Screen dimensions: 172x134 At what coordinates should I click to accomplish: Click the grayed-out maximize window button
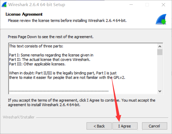[147, 5]
